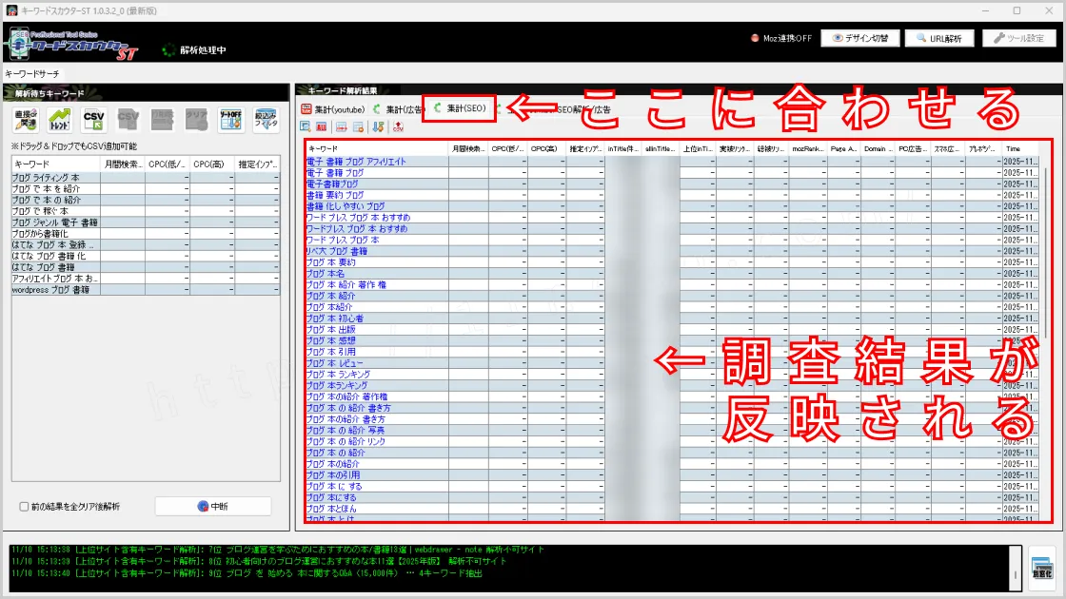Switch to the 集計(youtube) tab

point(333,109)
